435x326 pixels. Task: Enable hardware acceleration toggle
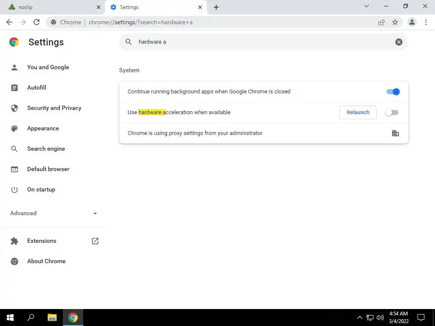tap(392, 112)
